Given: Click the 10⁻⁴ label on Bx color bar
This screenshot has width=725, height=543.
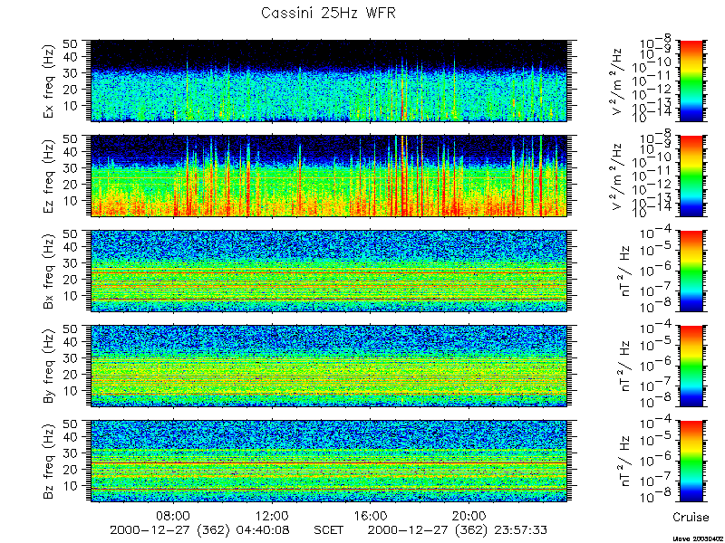Looking at the screenshot, I should coord(655,233).
